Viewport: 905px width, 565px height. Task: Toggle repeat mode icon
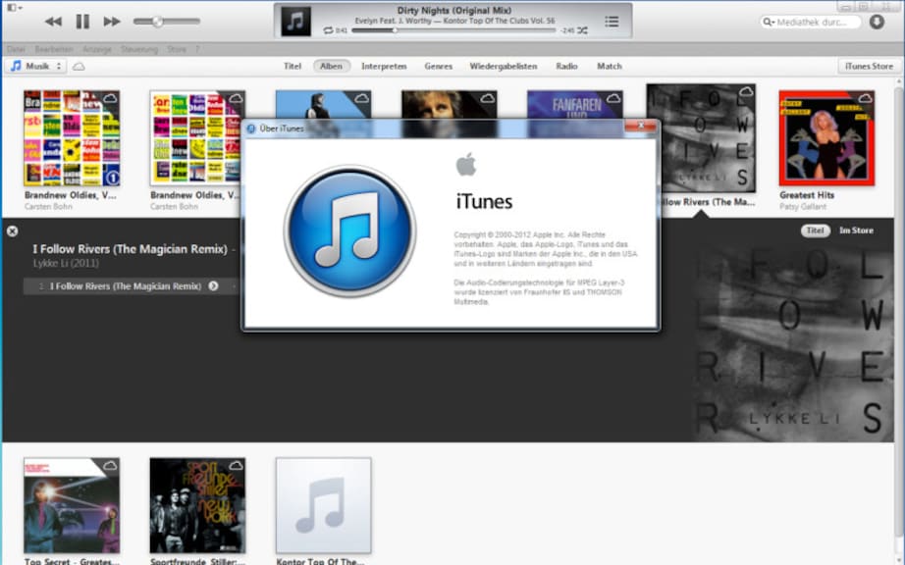click(x=329, y=30)
